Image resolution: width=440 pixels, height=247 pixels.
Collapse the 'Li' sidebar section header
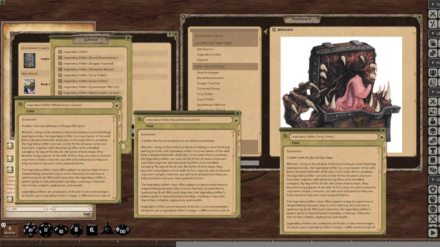click(x=434, y=34)
